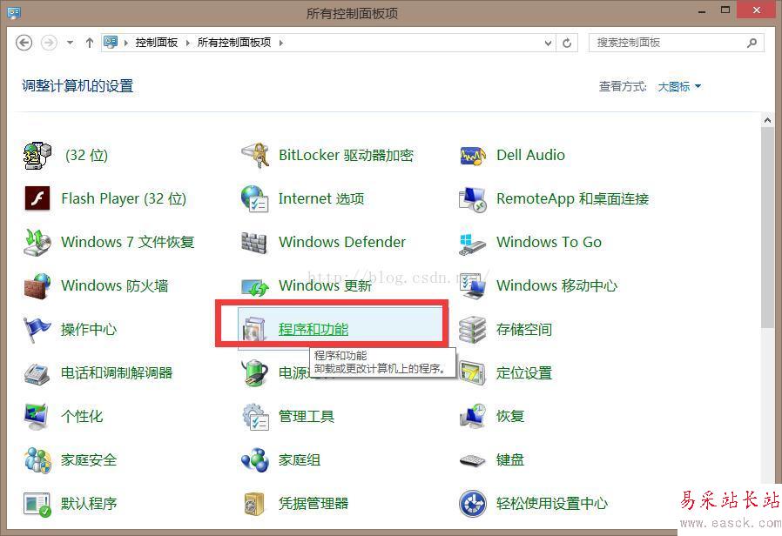Screen dimensions: 782x536
Task: Click the 键盘 keyboard icon
Action: [473, 460]
